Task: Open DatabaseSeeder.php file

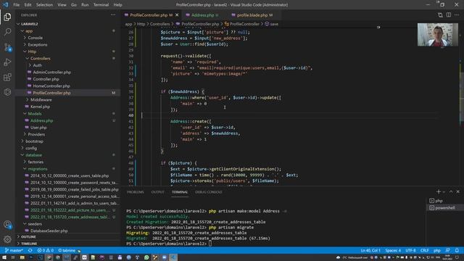Action: [49, 231]
